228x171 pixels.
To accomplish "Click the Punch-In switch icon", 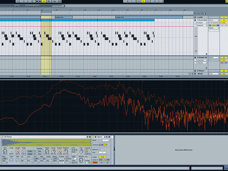I will 139,1.
